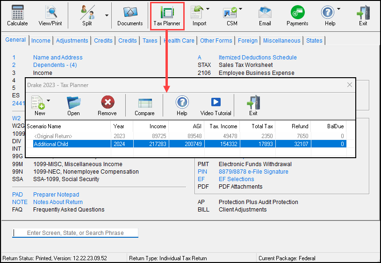
Task: Open Itemized Deductions Schedule link
Action: point(258,58)
